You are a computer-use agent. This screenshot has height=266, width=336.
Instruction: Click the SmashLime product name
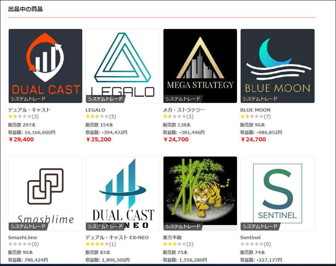click(x=22, y=238)
